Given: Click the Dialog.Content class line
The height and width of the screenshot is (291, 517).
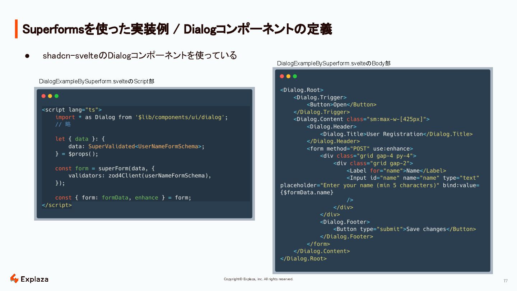Looking at the screenshot, I should (362, 119).
